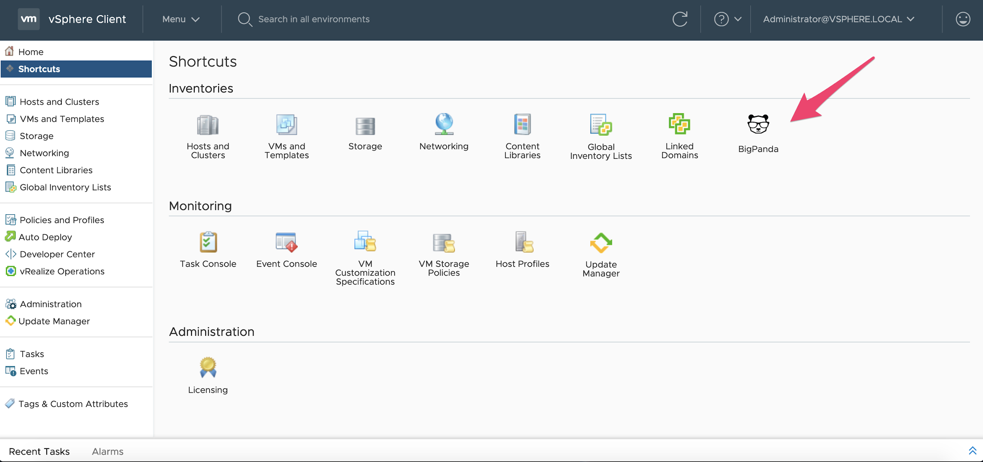This screenshot has height=462, width=983.
Task: Expand the help question mark dropdown
Action: [727, 19]
